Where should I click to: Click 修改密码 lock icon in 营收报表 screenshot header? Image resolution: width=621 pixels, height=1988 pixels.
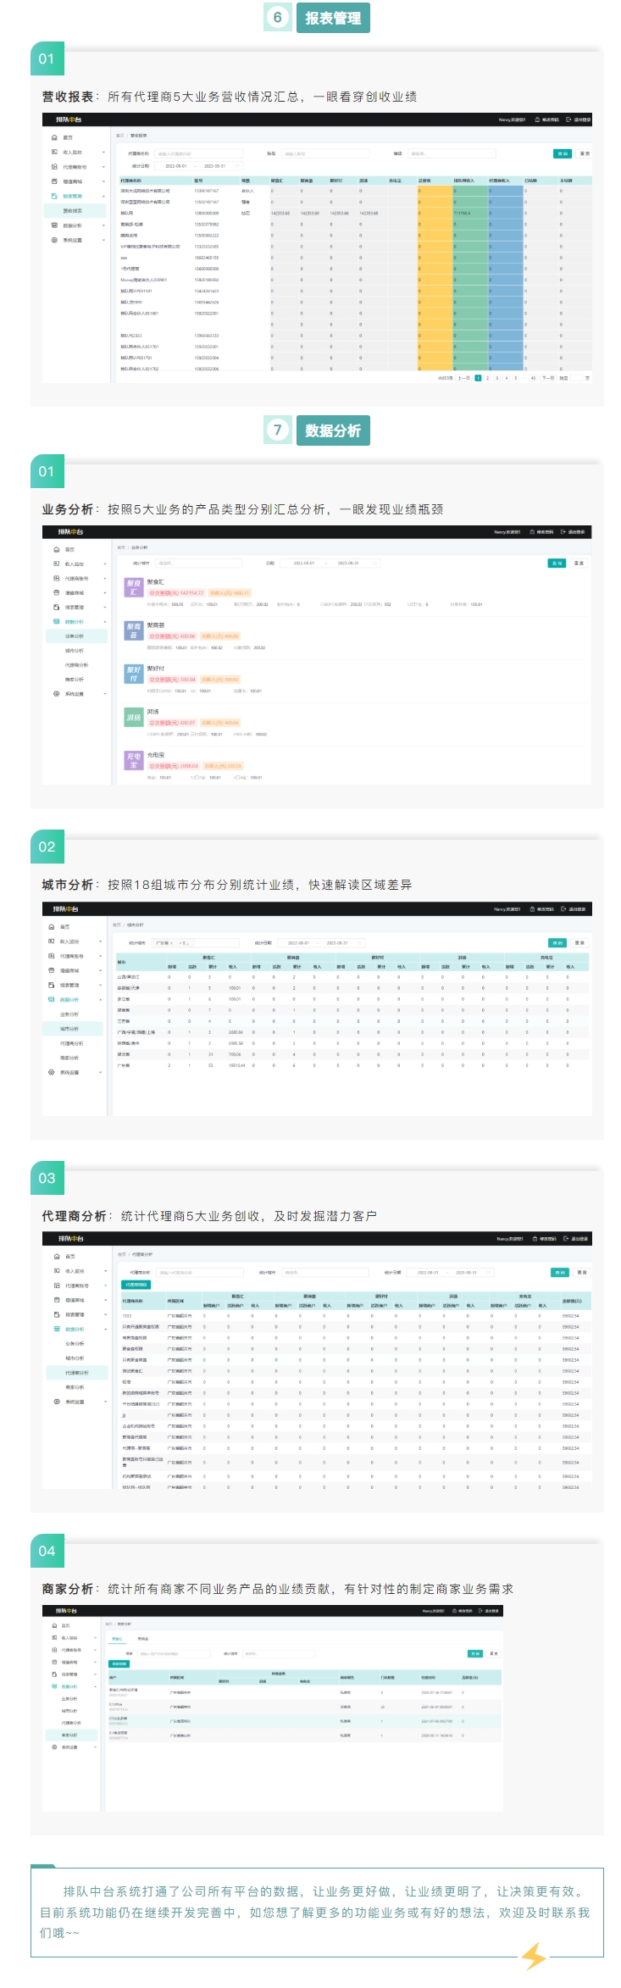pos(537,119)
